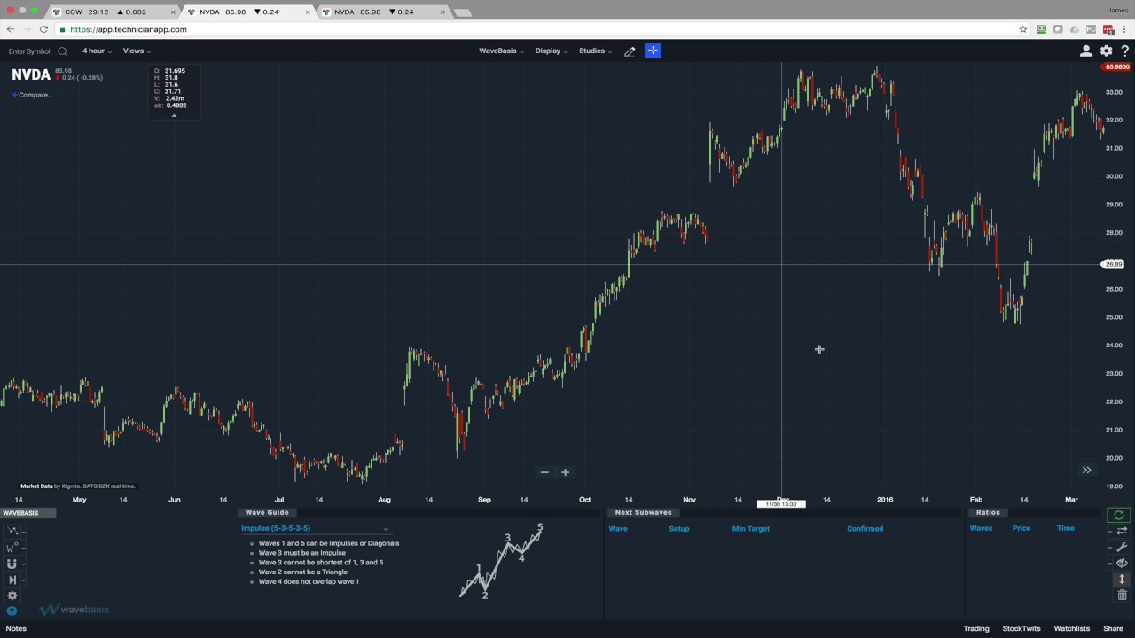This screenshot has width=1135, height=638.
Task: Switch to CGW browser tab
Action: pyautogui.click(x=113, y=12)
